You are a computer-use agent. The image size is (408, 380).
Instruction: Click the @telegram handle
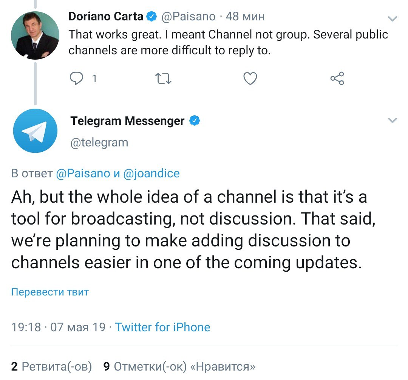pos(99,142)
